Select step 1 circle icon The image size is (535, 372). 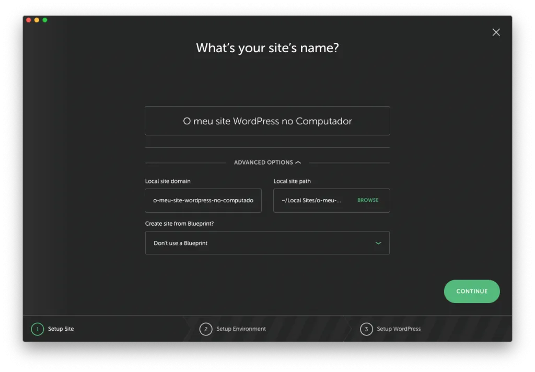point(38,329)
